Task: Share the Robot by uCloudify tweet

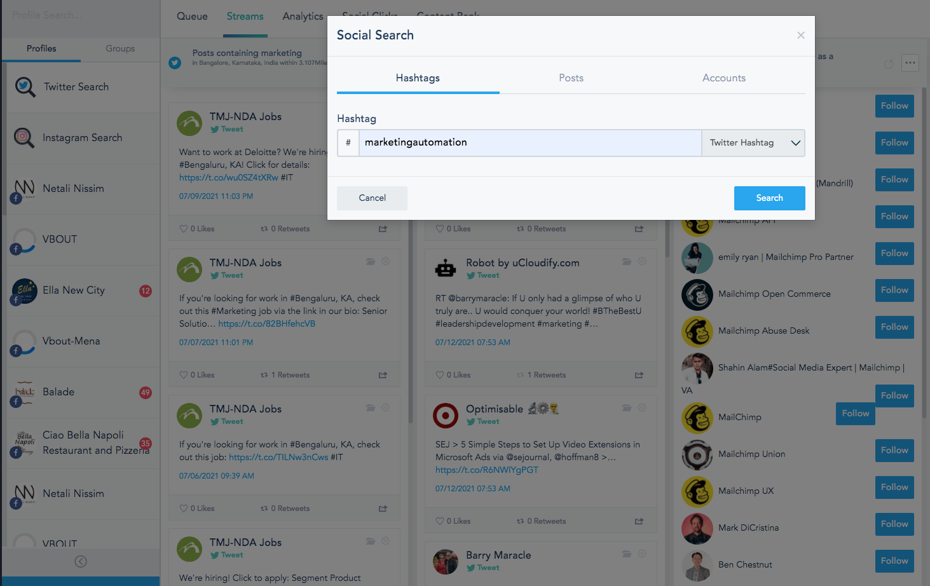Action: (x=639, y=375)
